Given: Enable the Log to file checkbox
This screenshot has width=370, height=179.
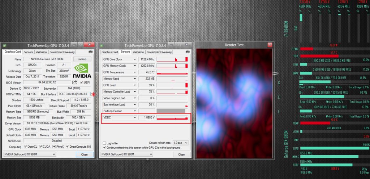Looking at the screenshot, I should pos(104,143).
